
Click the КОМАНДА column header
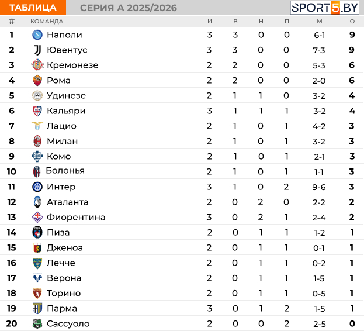click(x=47, y=22)
